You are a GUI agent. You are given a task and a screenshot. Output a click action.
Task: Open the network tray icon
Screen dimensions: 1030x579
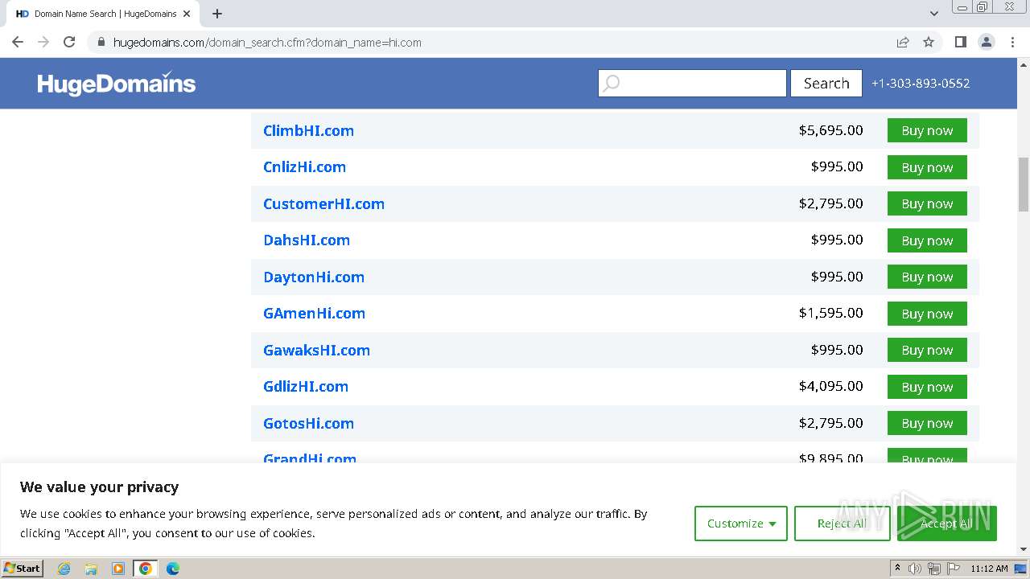[x=934, y=569]
